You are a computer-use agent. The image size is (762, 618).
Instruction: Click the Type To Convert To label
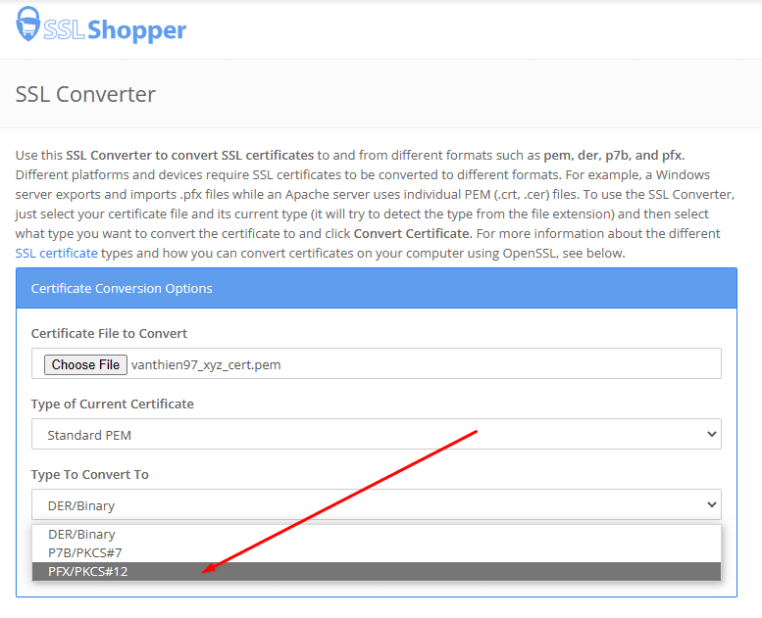point(90,475)
